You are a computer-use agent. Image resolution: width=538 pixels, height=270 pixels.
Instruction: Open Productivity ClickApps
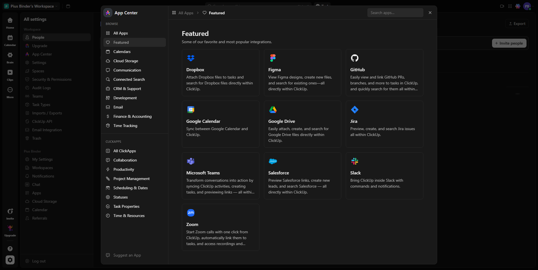coord(134,169)
